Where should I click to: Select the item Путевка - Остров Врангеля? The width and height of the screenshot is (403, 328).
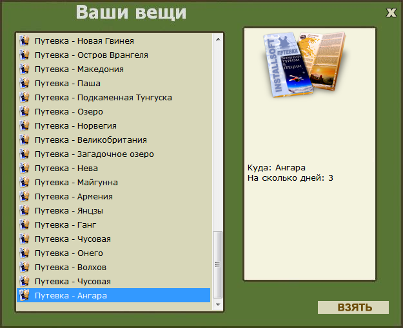pyautogui.click(x=113, y=55)
